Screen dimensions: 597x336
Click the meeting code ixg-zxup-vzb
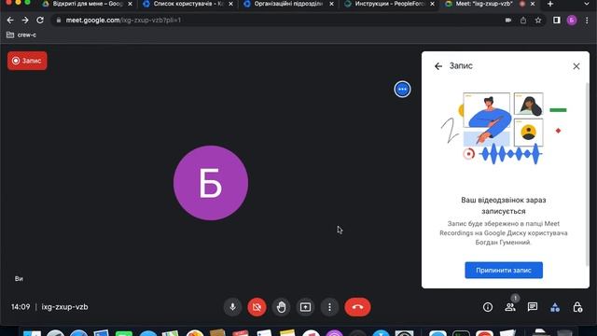(x=64, y=307)
